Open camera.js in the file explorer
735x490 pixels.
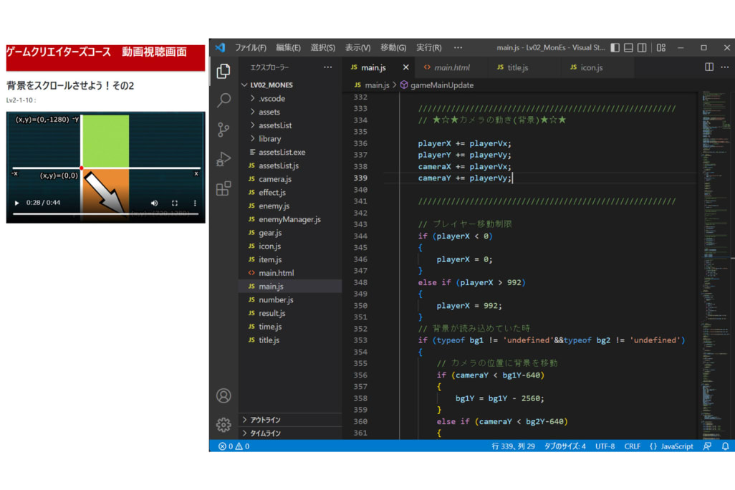point(274,179)
